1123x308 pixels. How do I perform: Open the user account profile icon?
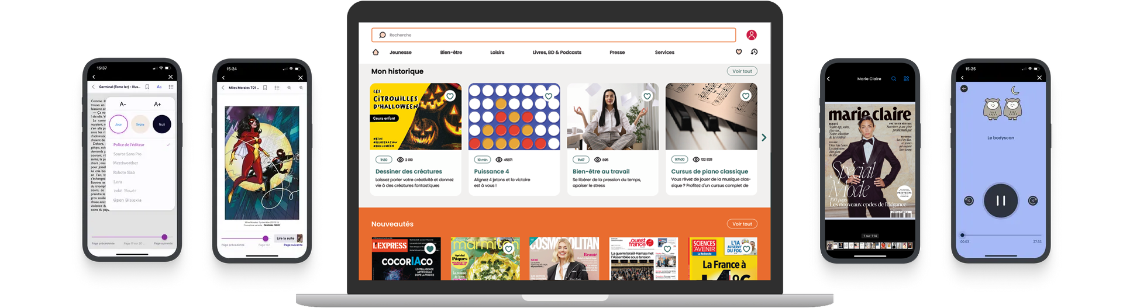[x=752, y=35]
